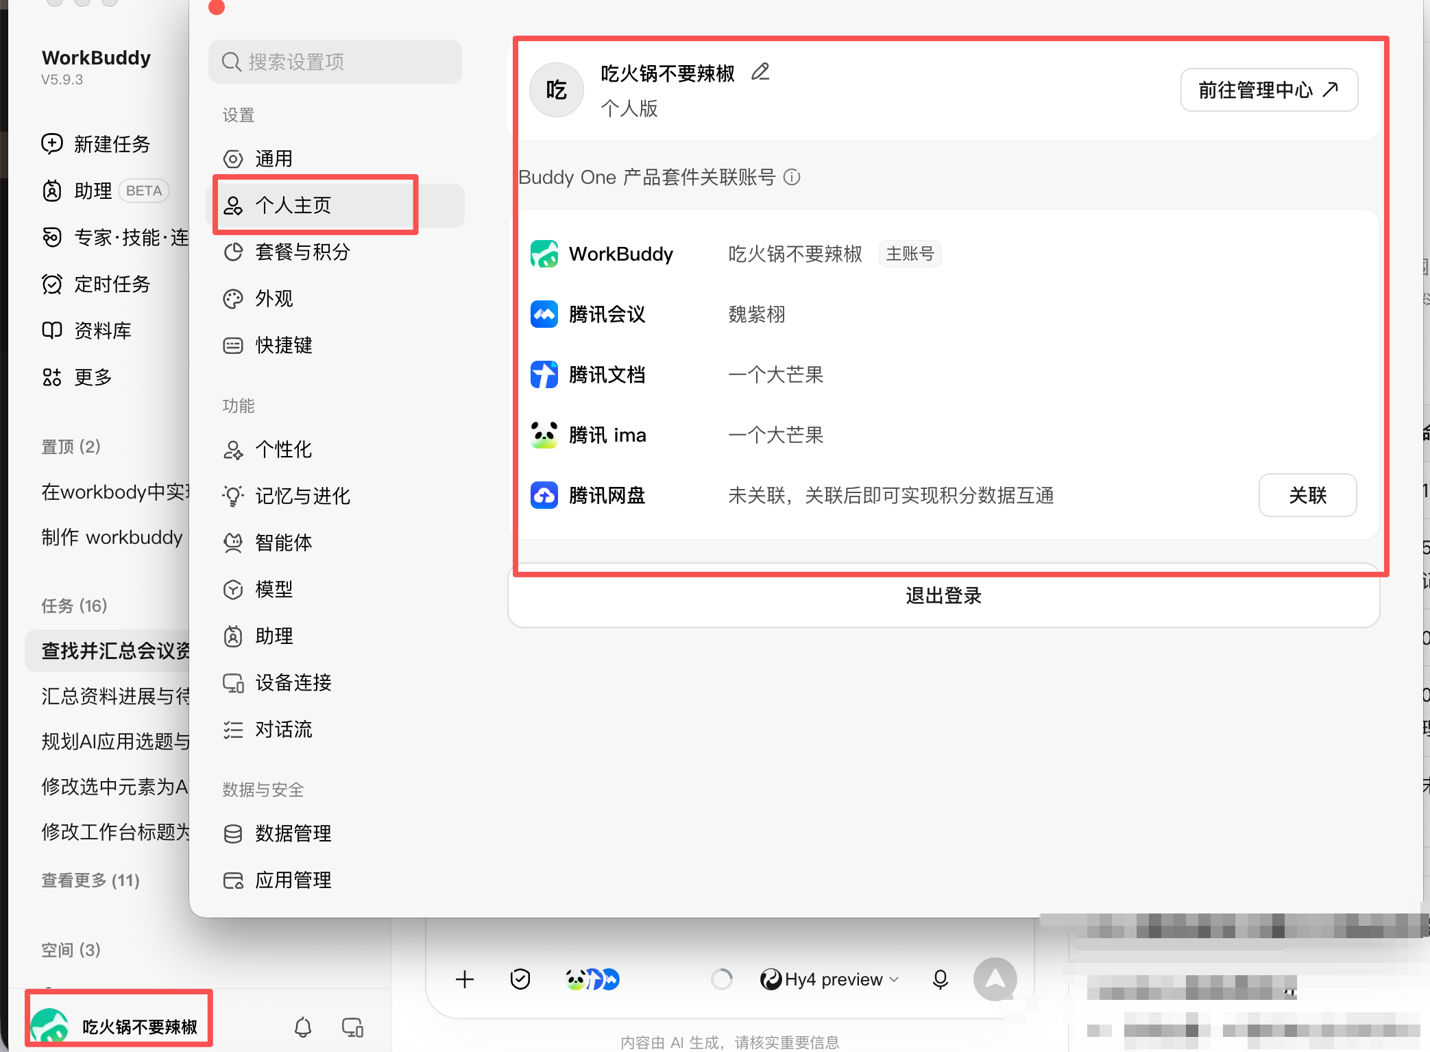Open 应用管理 settings
Viewport: 1430px width, 1052px height.
pos(335,880)
